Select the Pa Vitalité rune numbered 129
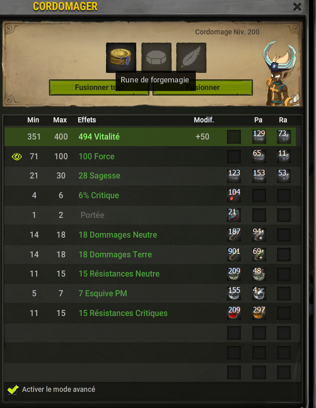316x408 pixels. (x=259, y=137)
